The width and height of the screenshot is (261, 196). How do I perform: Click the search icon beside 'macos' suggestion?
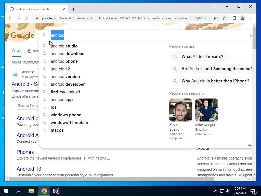point(44,130)
